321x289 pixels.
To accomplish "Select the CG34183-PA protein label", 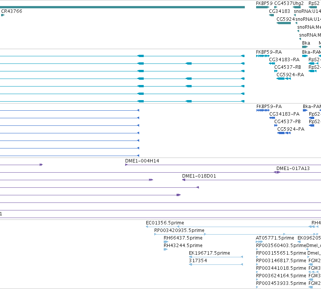I will (284, 114).
